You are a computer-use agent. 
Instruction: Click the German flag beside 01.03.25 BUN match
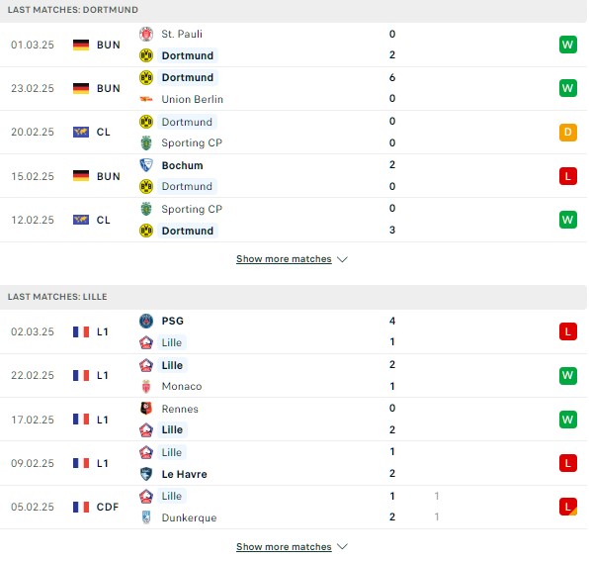(81, 45)
